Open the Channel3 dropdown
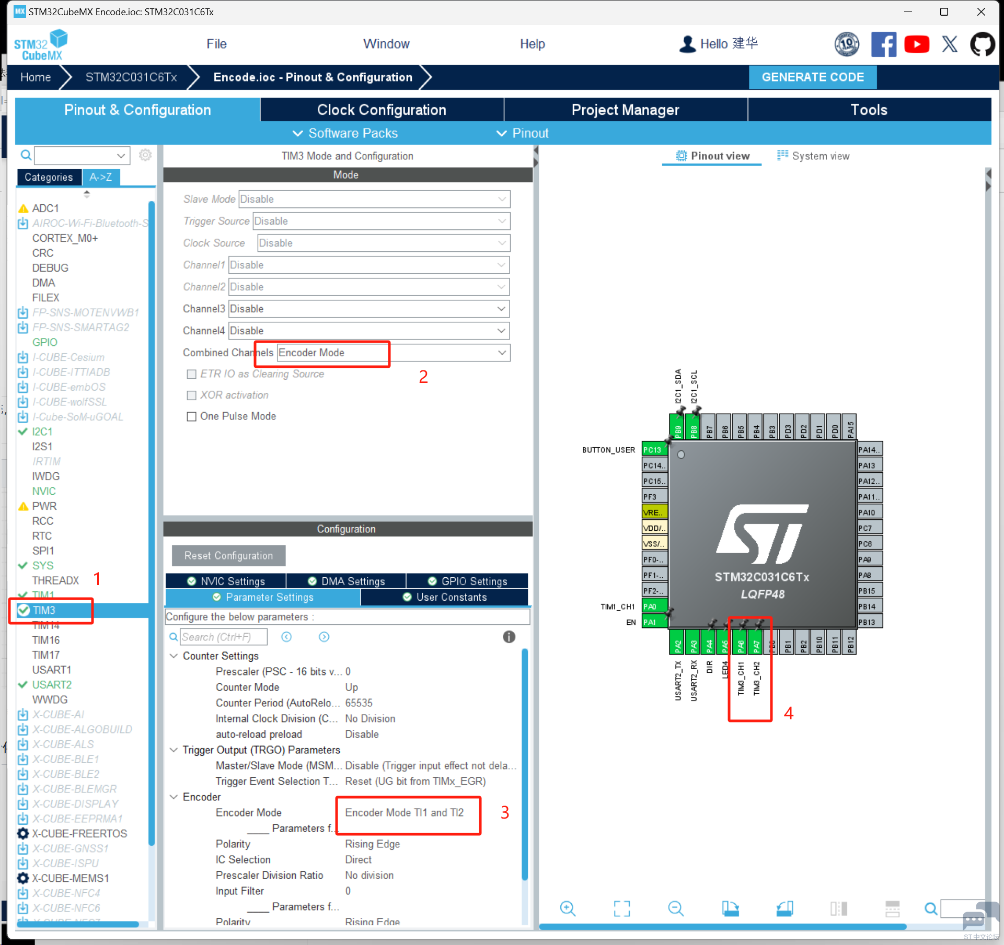 click(x=369, y=309)
